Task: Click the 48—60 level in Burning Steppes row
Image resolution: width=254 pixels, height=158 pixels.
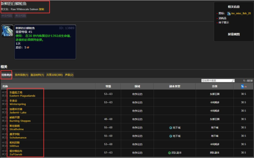Action: [x=108, y=119]
